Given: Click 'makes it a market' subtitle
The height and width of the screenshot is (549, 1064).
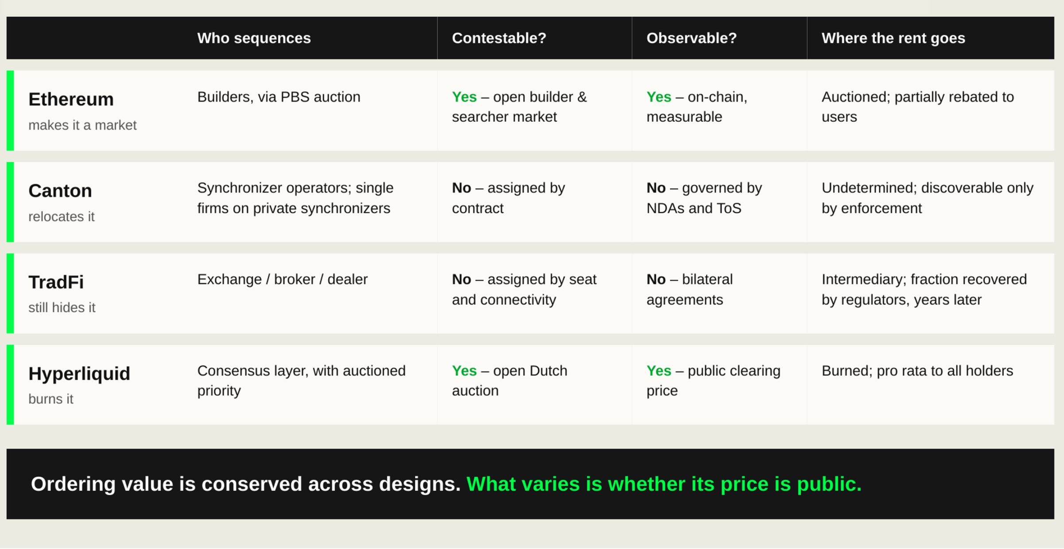Looking at the screenshot, I should point(82,125).
